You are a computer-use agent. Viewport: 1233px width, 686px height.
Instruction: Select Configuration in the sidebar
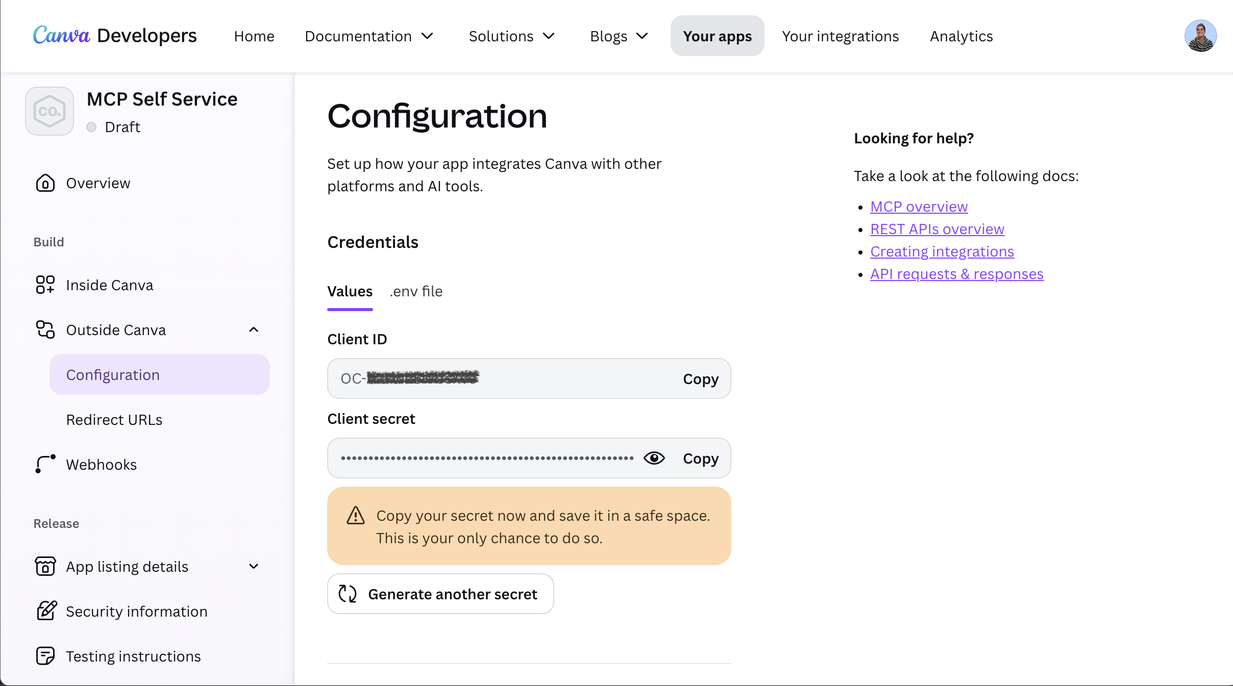pos(160,375)
